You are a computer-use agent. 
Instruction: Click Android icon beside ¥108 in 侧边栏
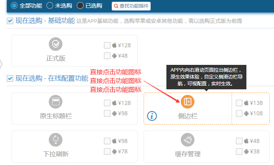pyautogui.click(x=246, y=114)
